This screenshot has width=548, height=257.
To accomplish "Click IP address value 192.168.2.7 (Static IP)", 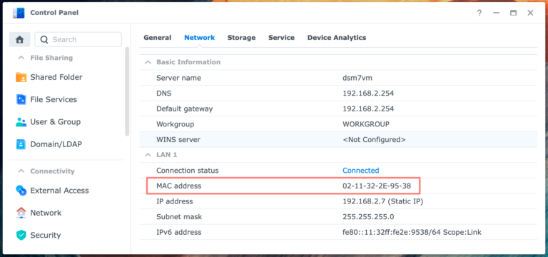I will point(383,201).
